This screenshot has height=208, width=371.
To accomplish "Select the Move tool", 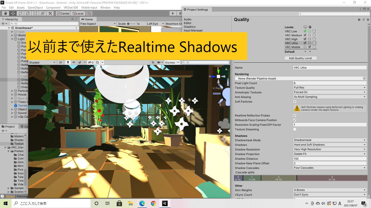I will coord(13,14).
